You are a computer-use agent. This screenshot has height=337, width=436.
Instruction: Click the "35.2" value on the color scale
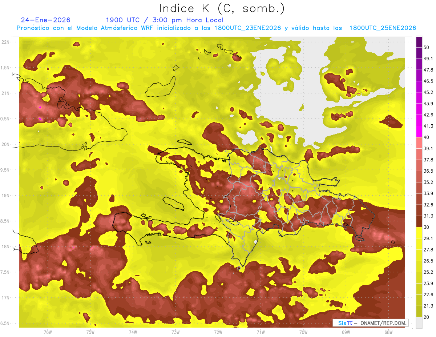tap(428, 182)
